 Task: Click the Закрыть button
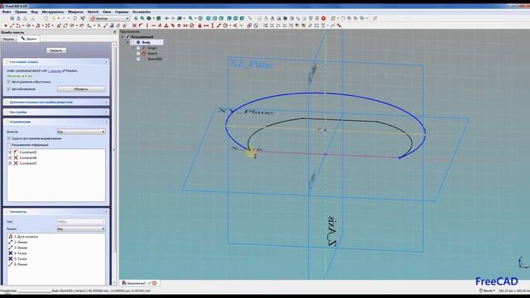56,50
